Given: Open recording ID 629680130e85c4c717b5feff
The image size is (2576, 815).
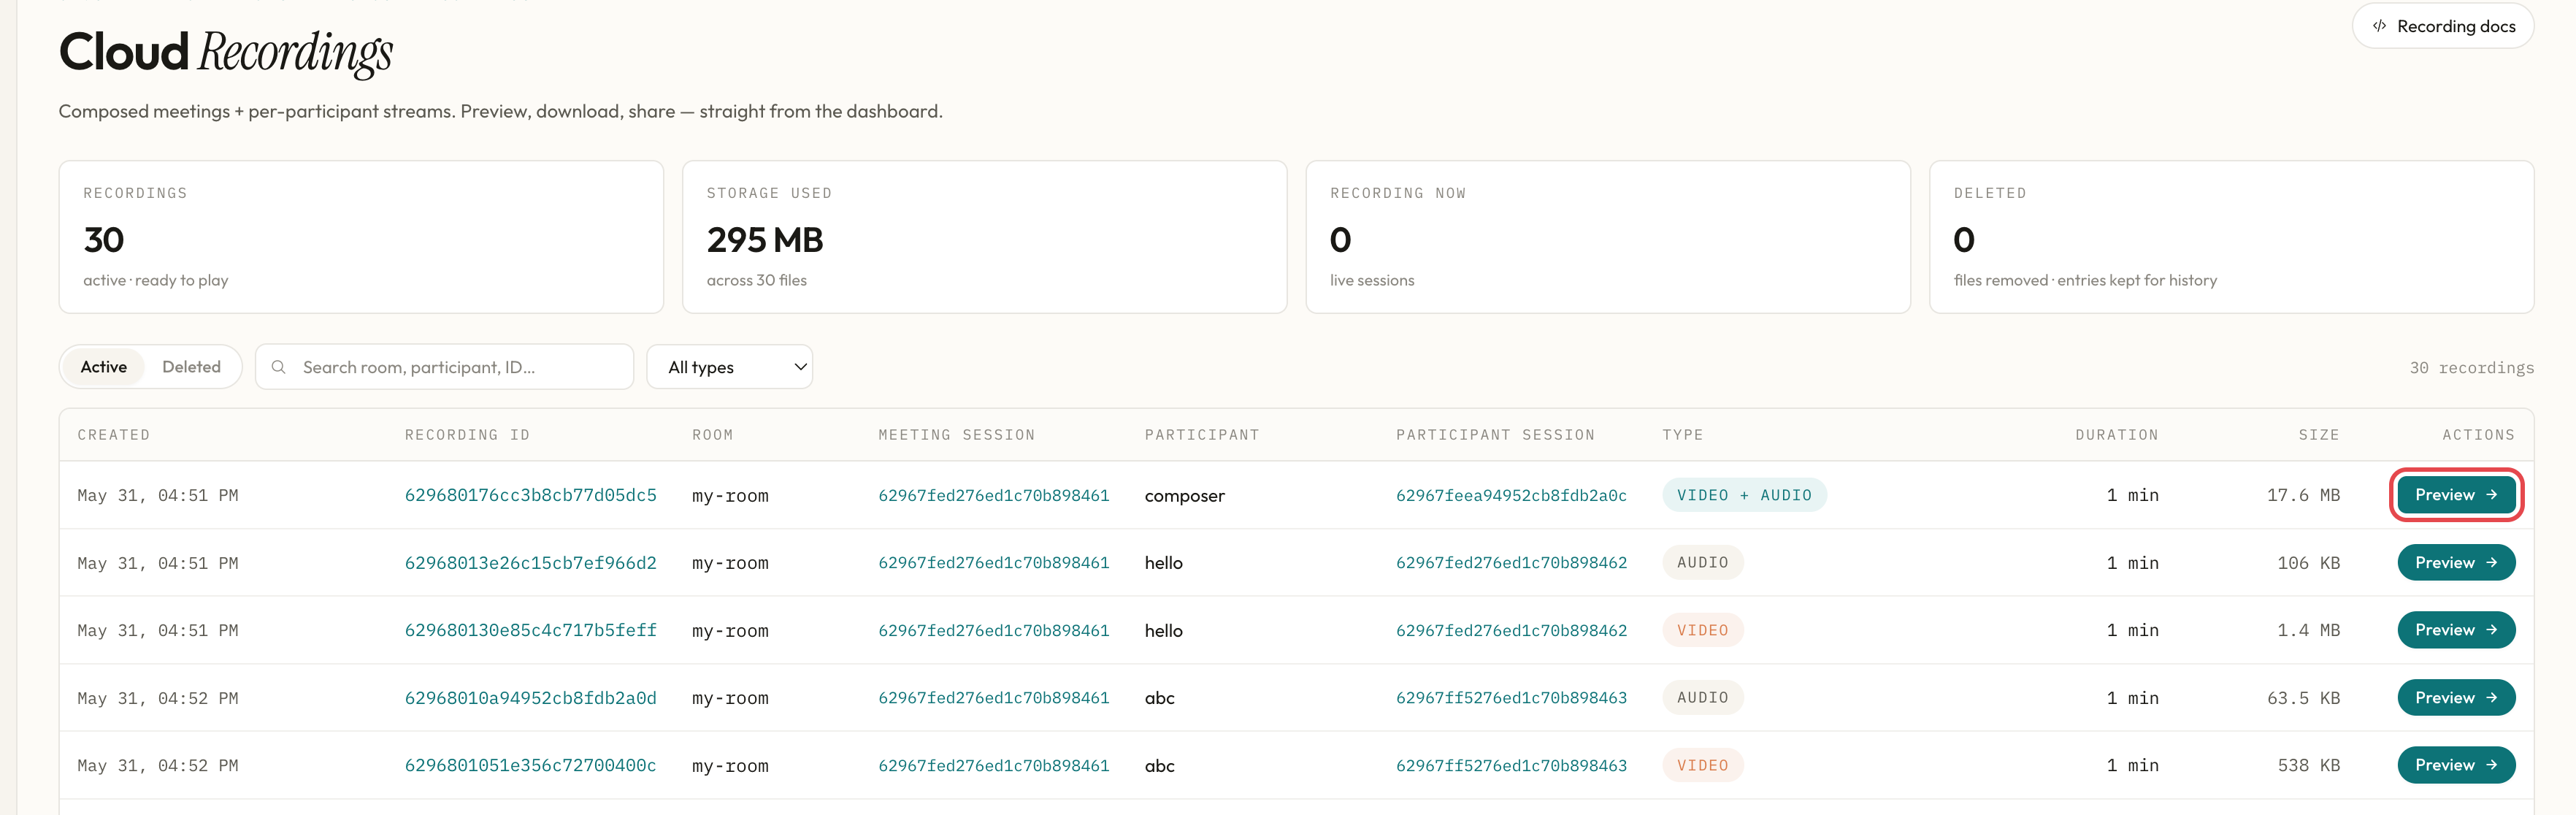Looking at the screenshot, I should click(x=530, y=630).
